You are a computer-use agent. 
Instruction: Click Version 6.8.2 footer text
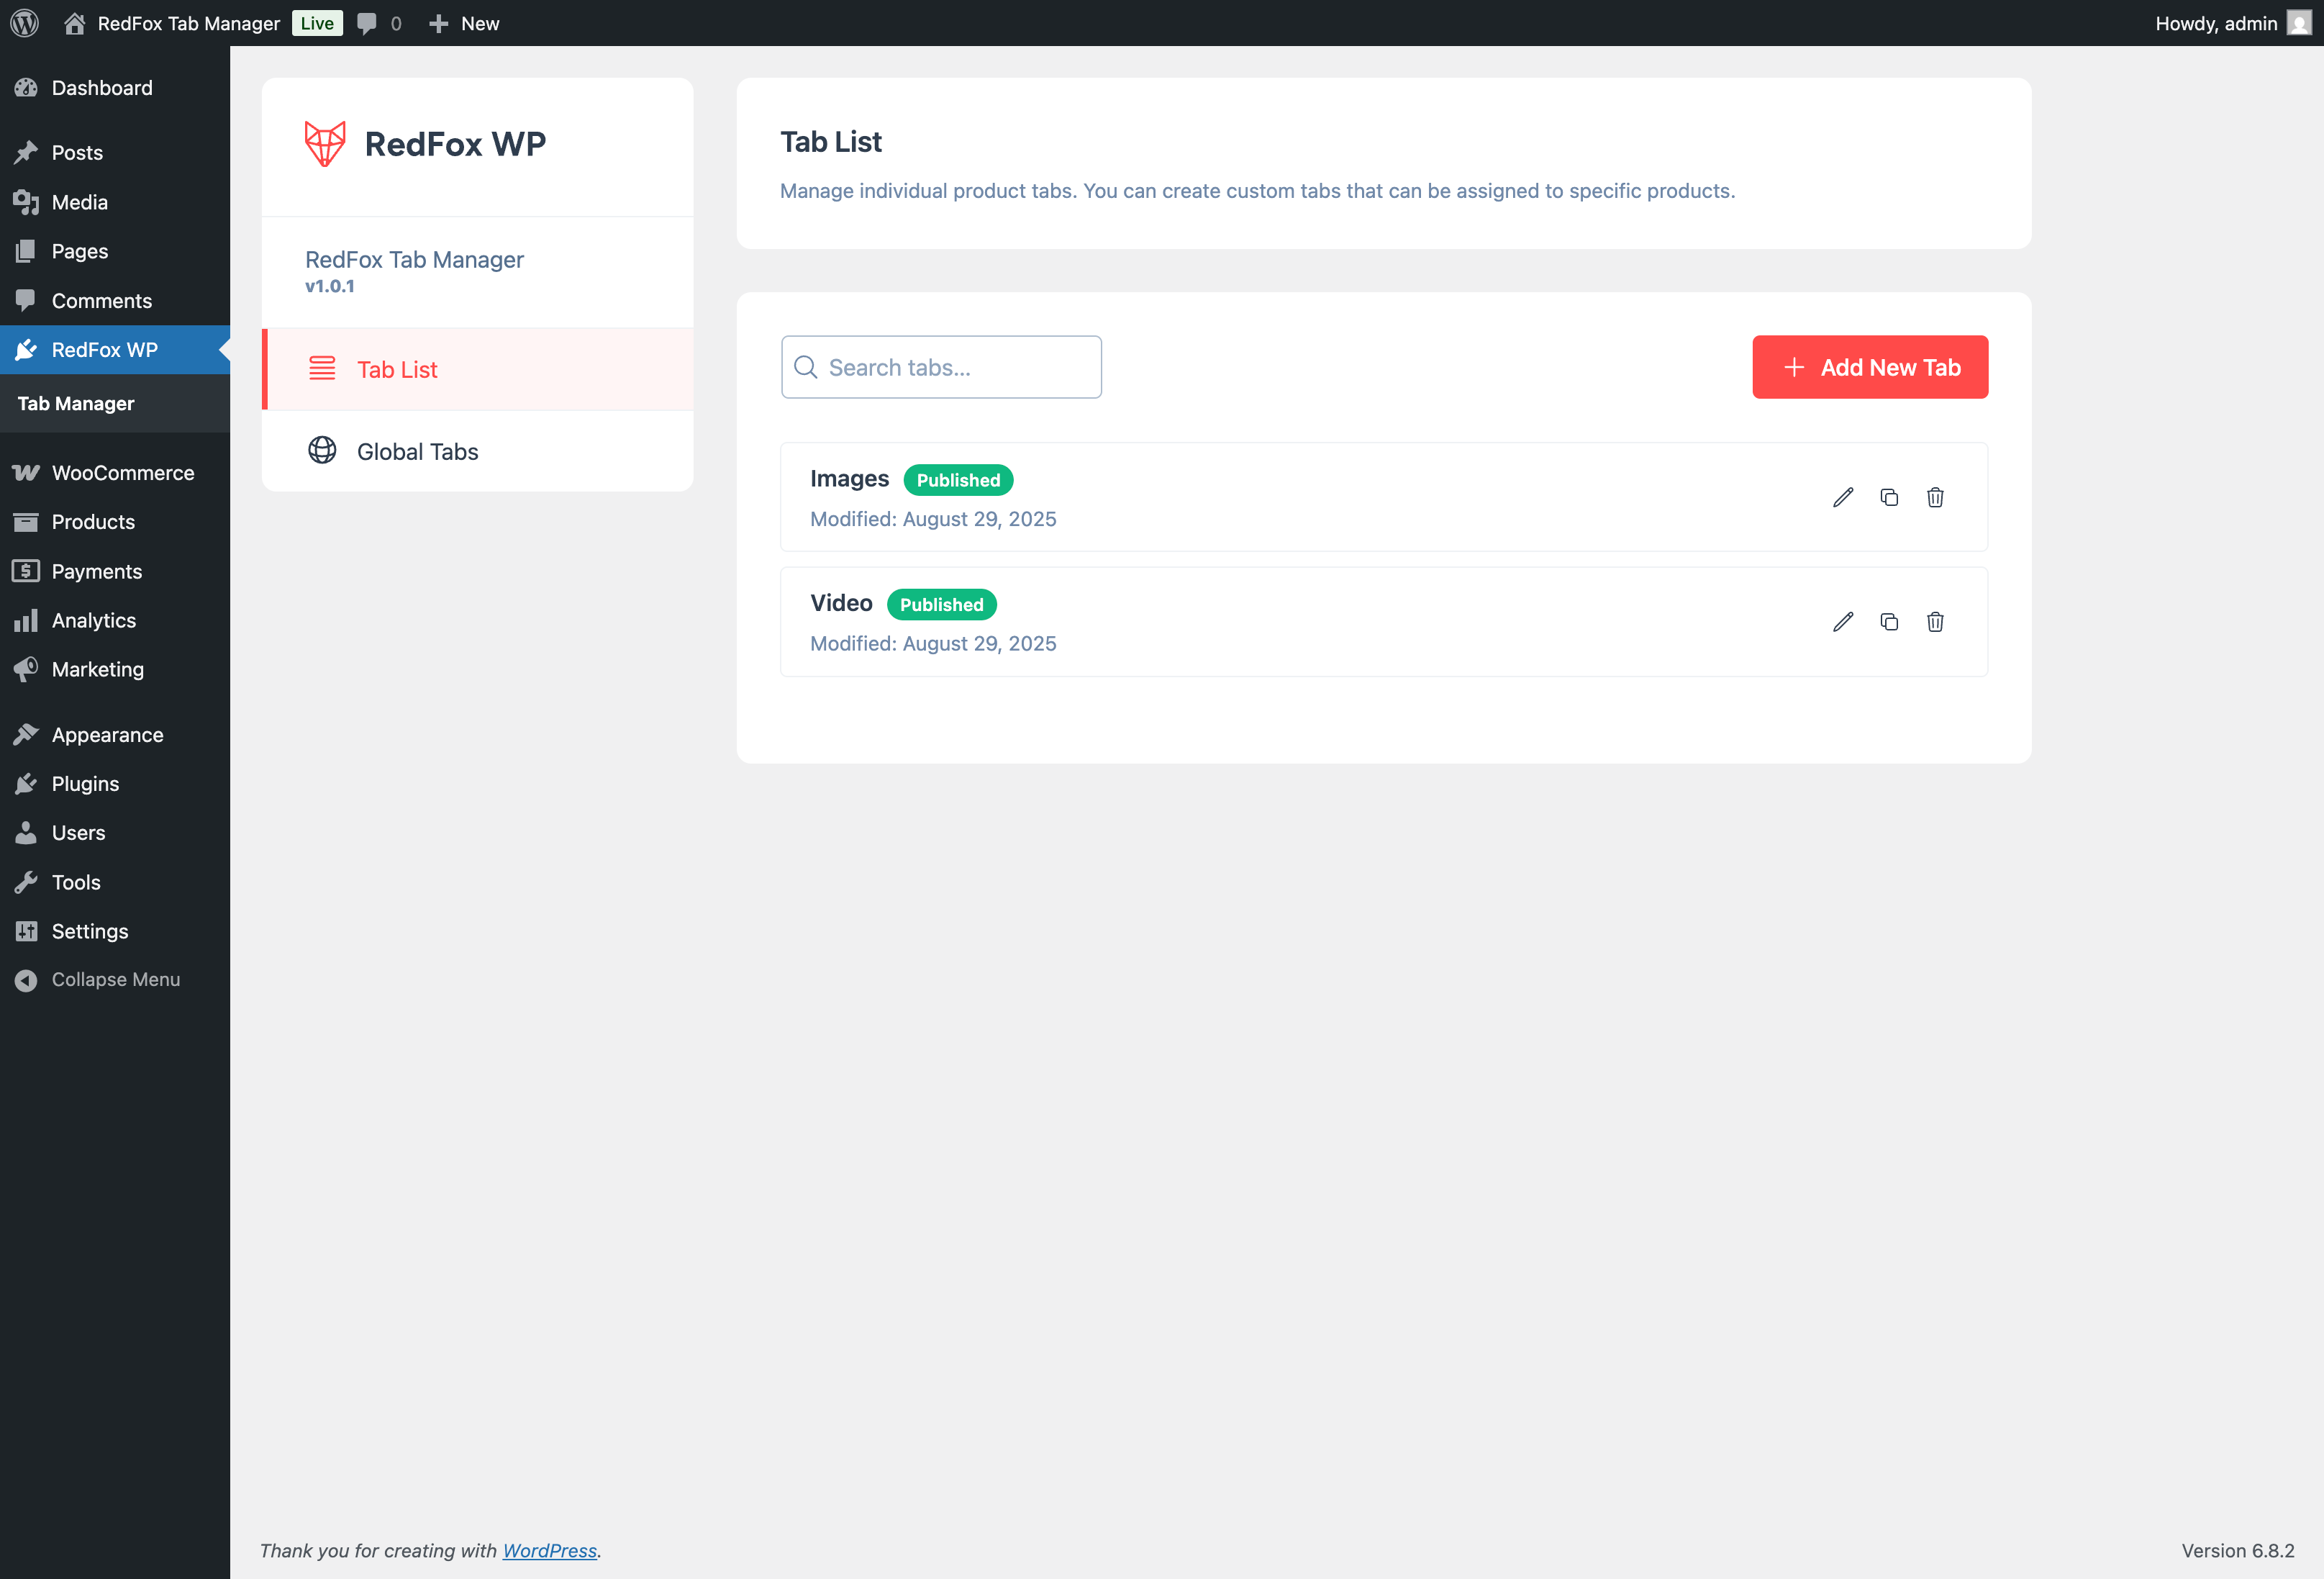(2238, 1550)
